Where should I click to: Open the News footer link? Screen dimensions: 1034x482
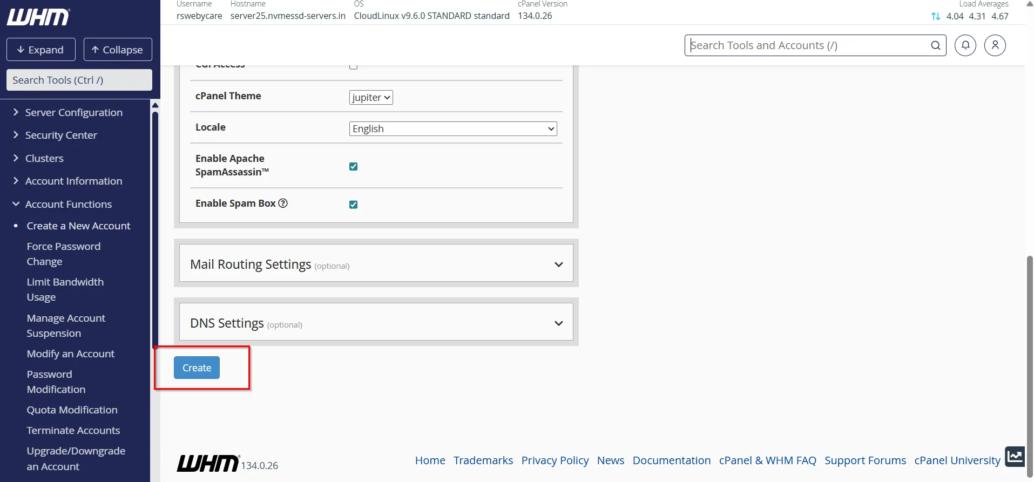click(611, 460)
